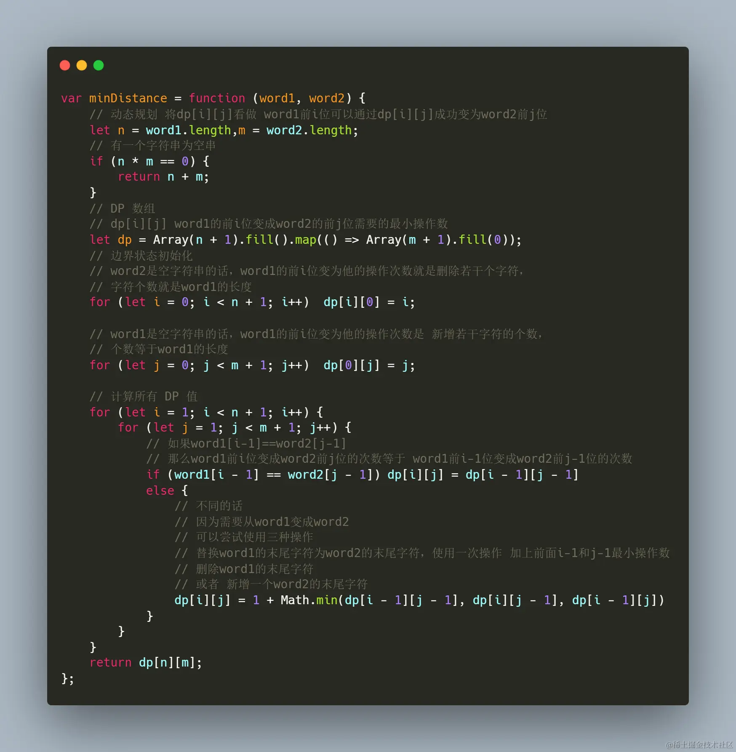This screenshot has height=752, width=736.
Task: Click the 'return dp[n][m];' statement
Action: pyautogui.click(x=146, y=662)
